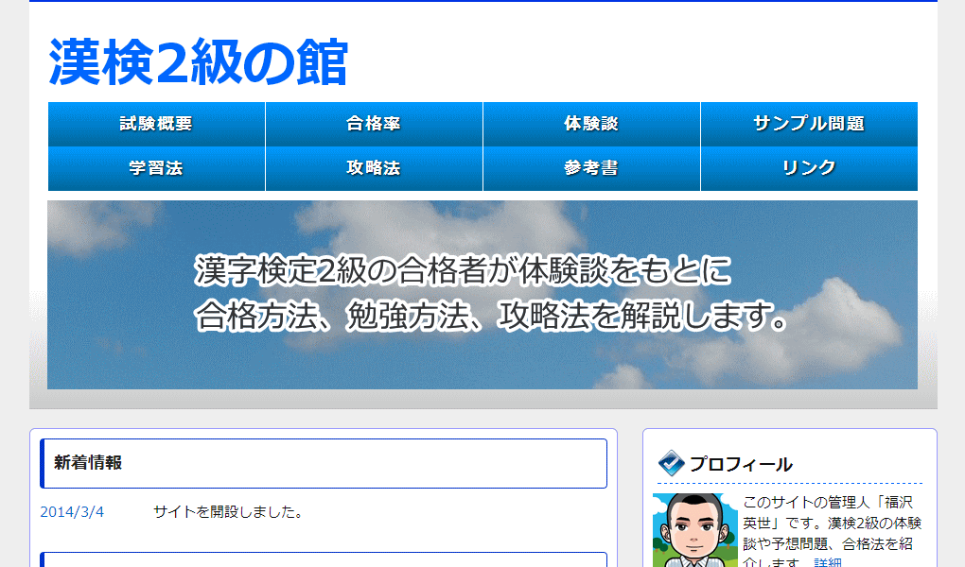Select 体験談 from the navigation bar
Screen dimensions: 965x567
click(x=591, y=123)
